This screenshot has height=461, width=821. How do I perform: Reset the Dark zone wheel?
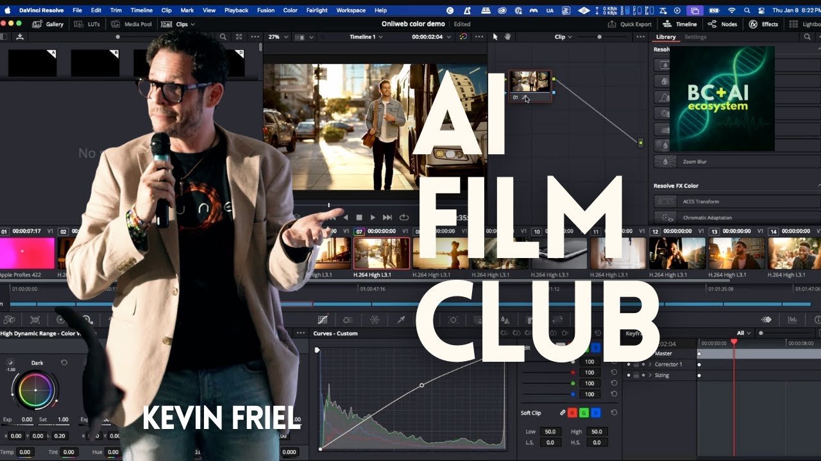click(64, 362)
